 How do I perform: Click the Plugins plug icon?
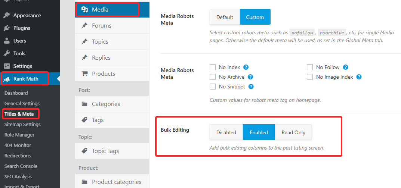(7, 28)
